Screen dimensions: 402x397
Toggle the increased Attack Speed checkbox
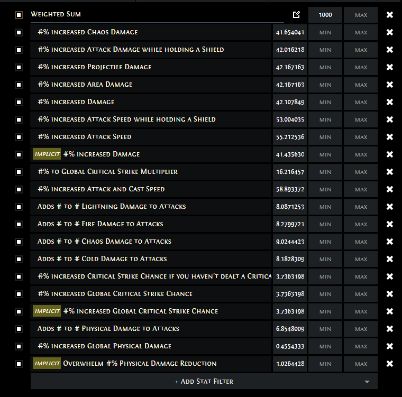pos(19,137)
